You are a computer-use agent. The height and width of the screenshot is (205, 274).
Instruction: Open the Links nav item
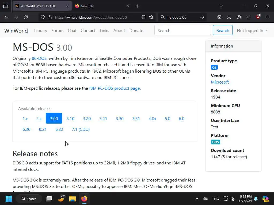(105, 31)
